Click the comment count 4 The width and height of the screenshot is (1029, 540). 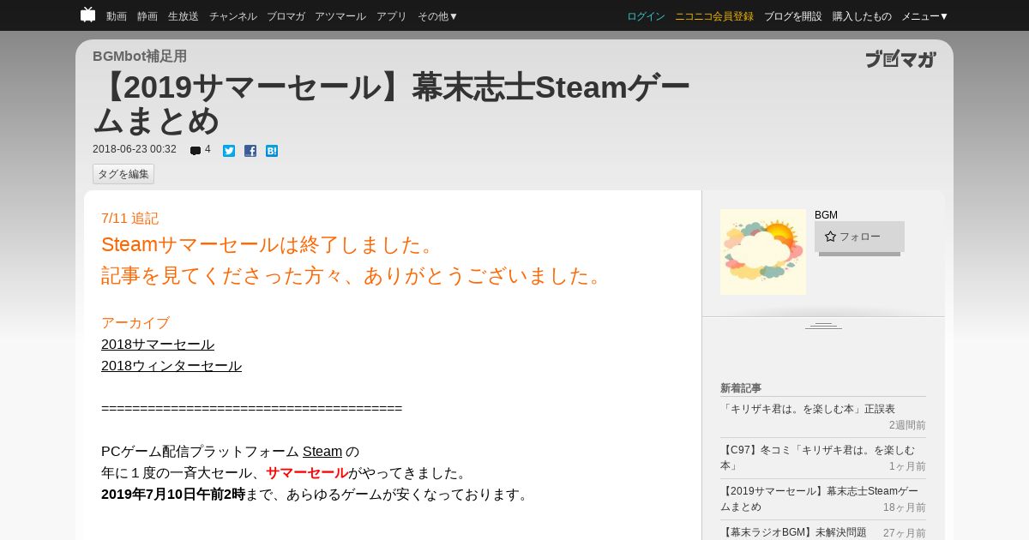click(x=208, y=149)
